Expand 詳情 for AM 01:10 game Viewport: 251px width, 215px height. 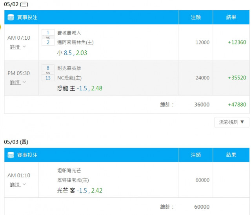(18, 184)
